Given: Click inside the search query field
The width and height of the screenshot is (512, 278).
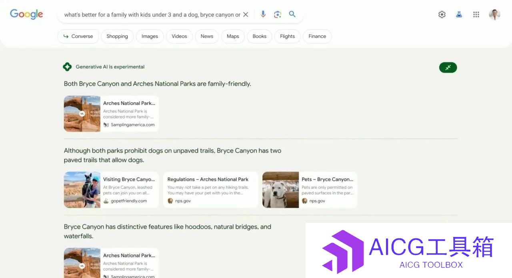Looking at the screenshot, I should (152, 15).
